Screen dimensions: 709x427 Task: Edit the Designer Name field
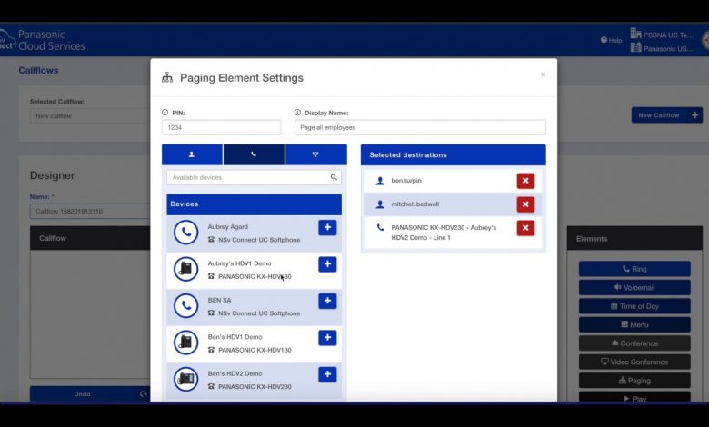90,211
